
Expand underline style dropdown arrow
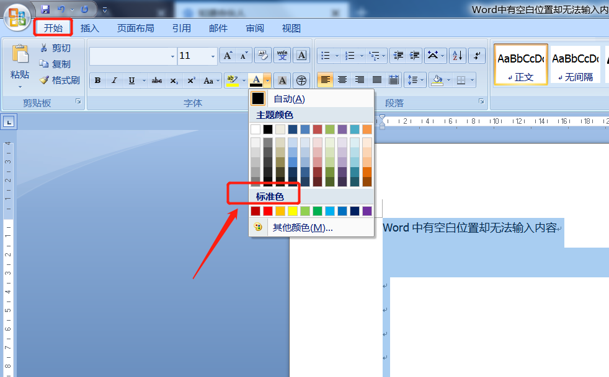144,80
